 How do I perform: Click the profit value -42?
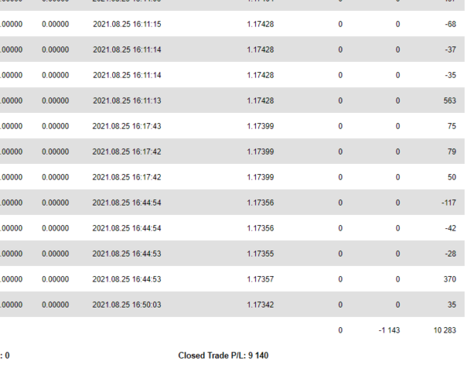coord(451,228)
